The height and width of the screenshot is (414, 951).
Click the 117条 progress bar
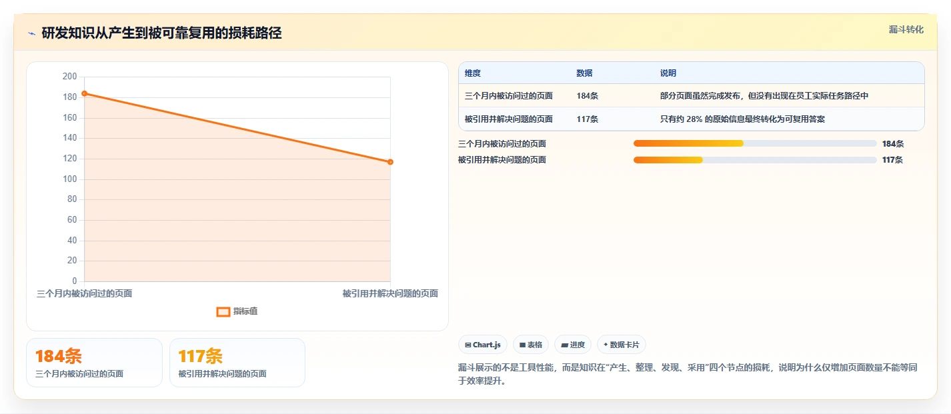click(x=755, y=160)
